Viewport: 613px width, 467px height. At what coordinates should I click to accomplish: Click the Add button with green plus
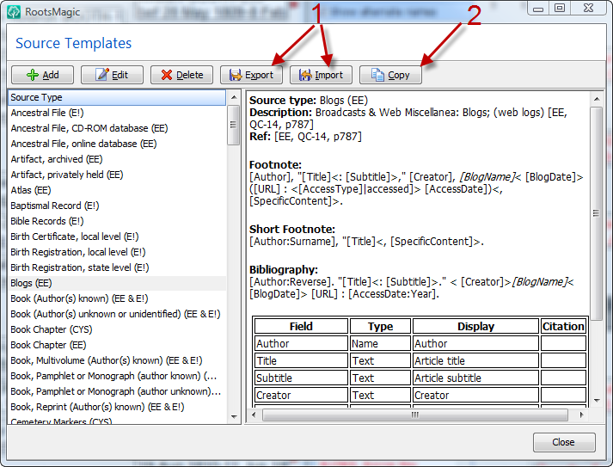coord(42,75)
